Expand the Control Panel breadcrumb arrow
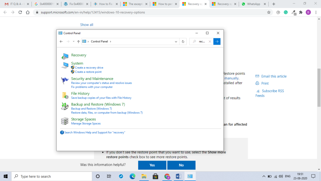Image resolution: width=321 pixels, height=181 pixels. tap(111, 41)
